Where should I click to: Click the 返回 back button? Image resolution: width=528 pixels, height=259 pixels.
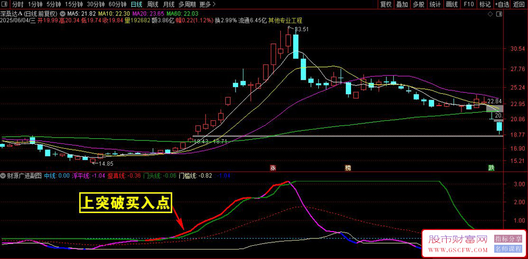[519, 4]
